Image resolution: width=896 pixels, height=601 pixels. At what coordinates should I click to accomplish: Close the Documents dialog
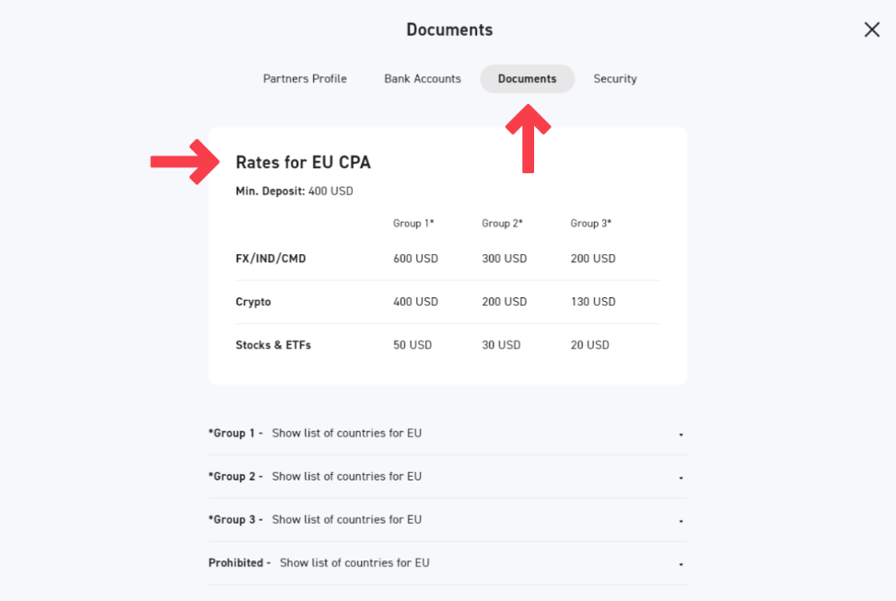click(871, 29)
